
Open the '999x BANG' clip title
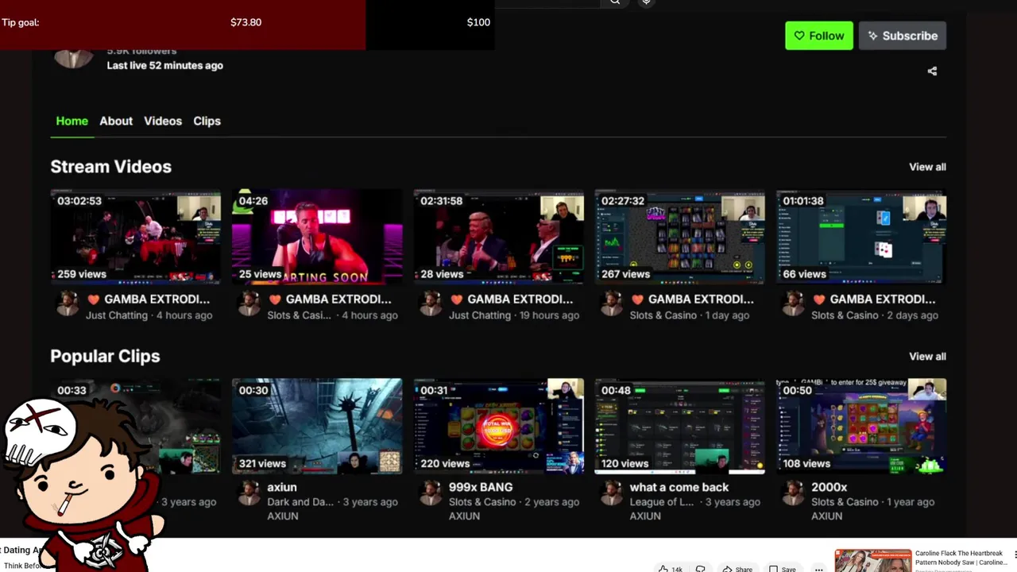coord(481,487)
